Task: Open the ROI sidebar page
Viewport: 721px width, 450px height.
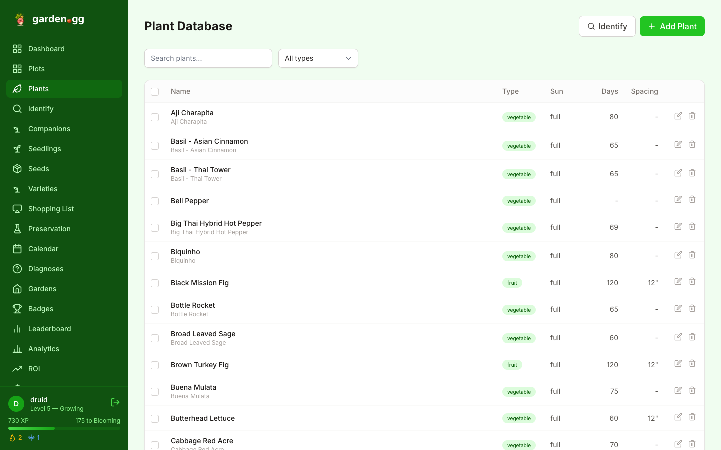Action: click(64, 369)
